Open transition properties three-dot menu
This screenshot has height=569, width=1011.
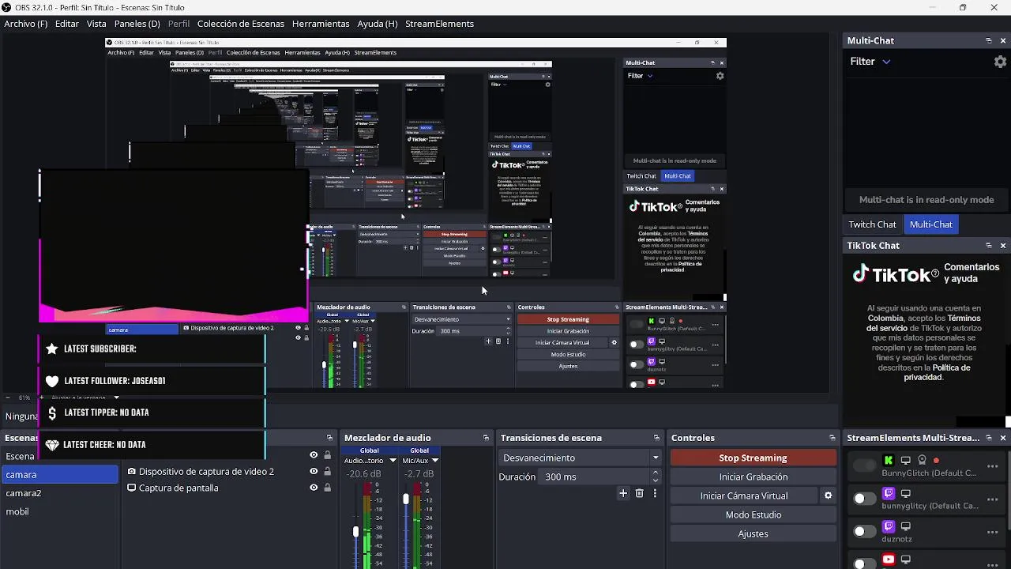pos(655,493)
